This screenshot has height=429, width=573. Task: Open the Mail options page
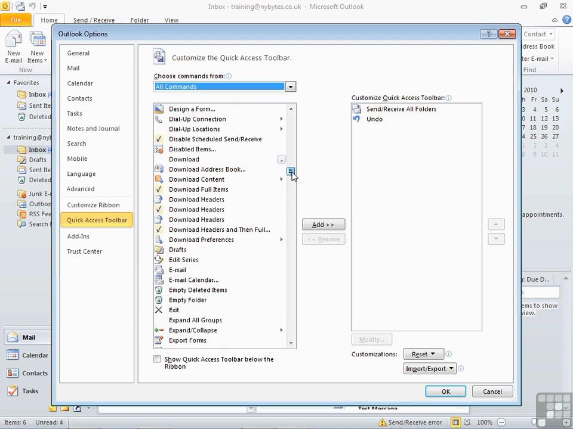click(73, 68)
